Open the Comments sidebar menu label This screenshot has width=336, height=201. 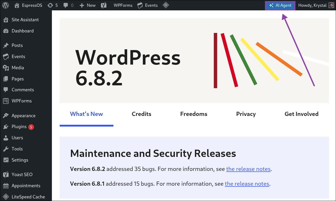click(23, 90)
